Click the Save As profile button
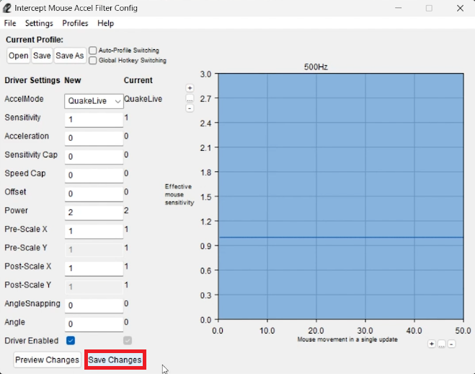Viewport: 475px width, 374px height. click(x=69, y=56)
